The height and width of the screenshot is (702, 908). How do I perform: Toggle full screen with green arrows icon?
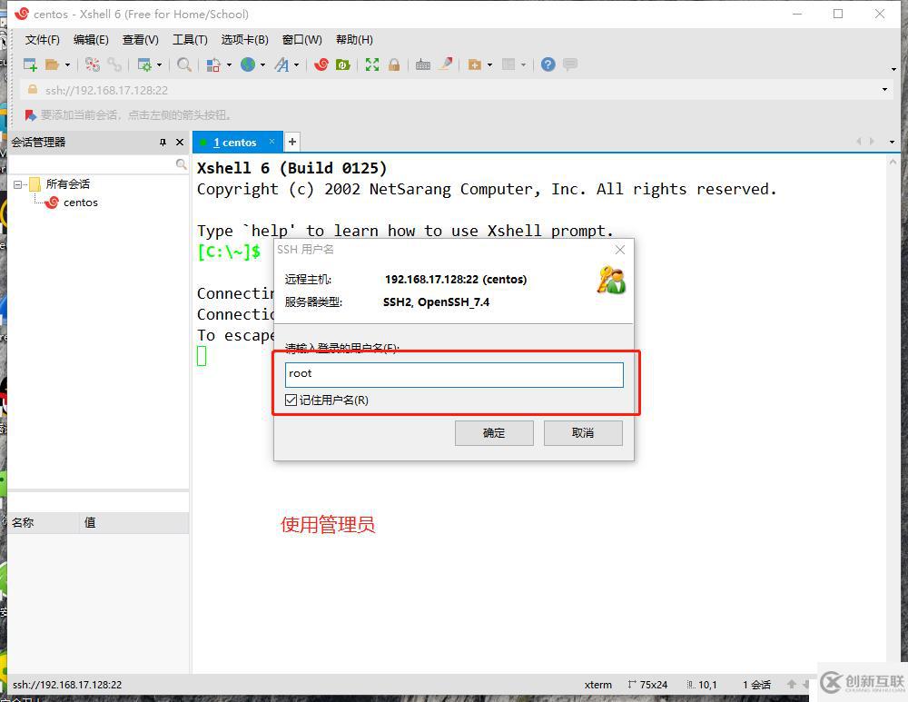coord(371,64)
